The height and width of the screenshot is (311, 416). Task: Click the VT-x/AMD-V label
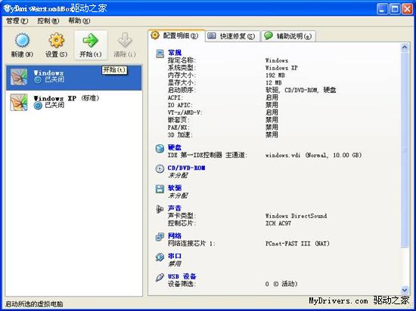click(185, 112)
